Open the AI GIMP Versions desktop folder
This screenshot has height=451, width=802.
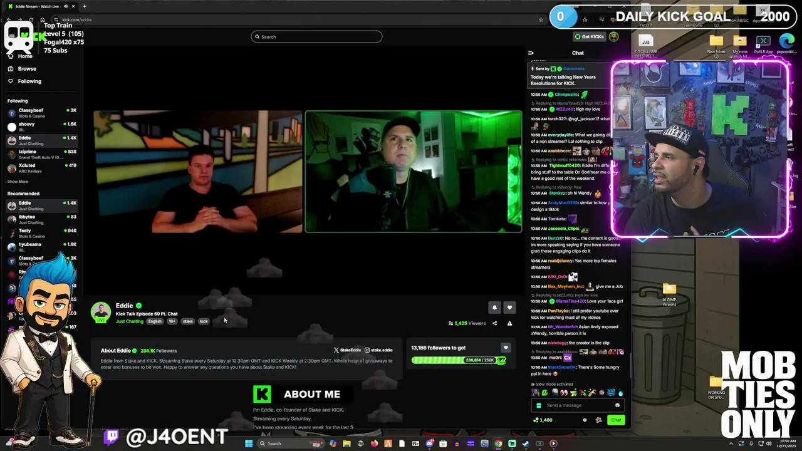669,293
